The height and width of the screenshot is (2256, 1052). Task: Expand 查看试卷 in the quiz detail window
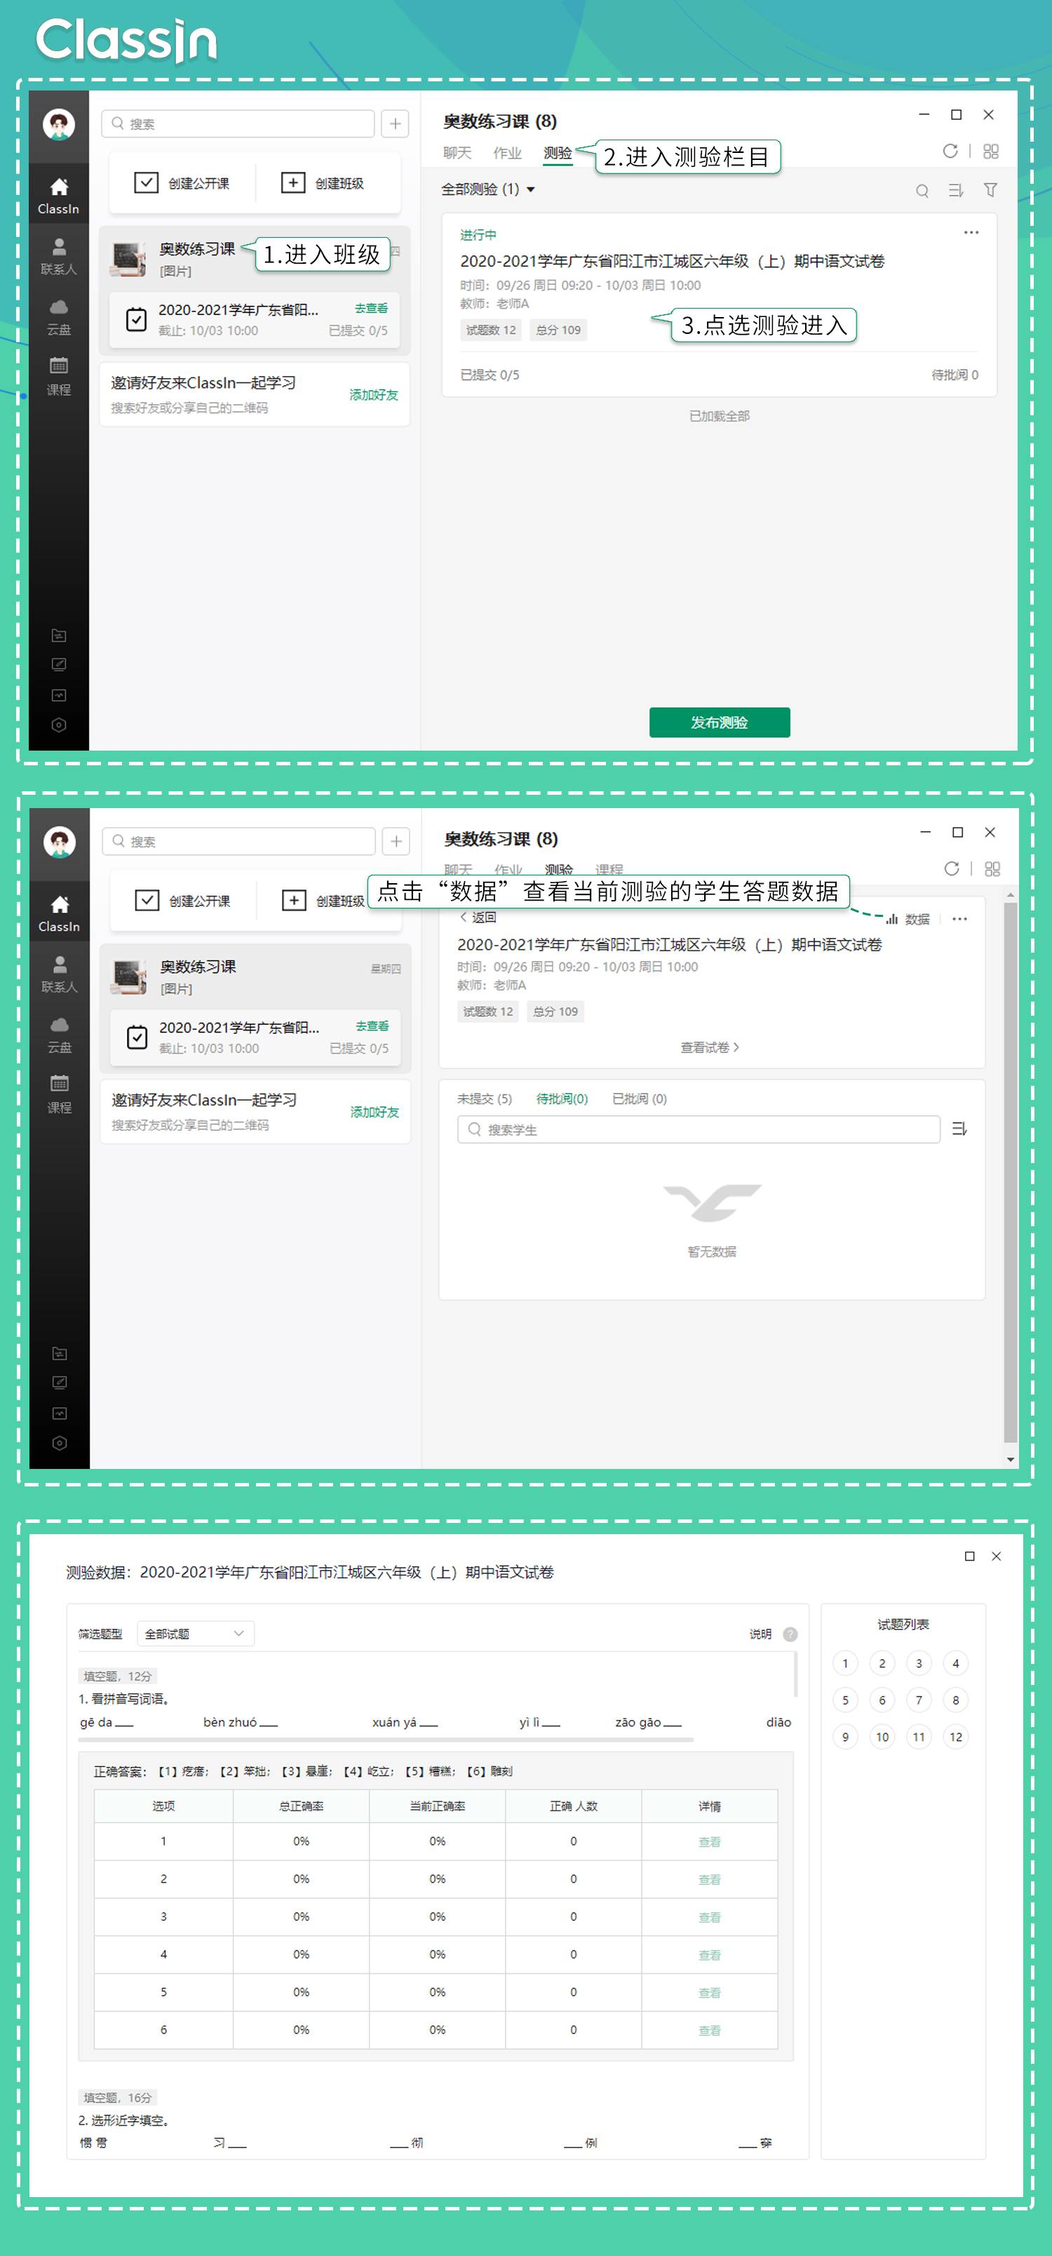[710, 1047]
